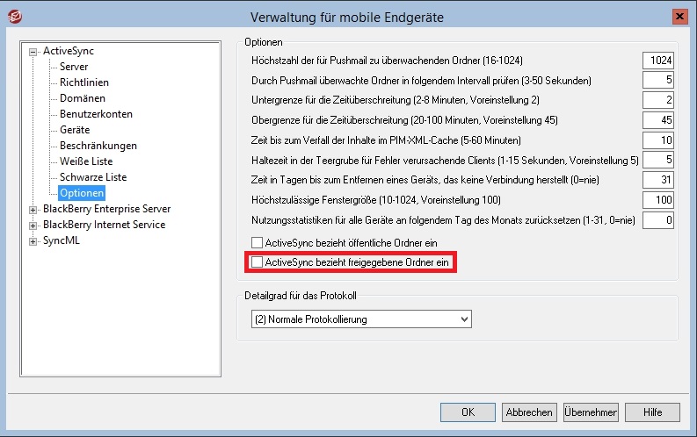Viewport: 697px width, 437px height.
Task: Select Benutzerkonten in the sidebar tree
Action: coord(95,114)
